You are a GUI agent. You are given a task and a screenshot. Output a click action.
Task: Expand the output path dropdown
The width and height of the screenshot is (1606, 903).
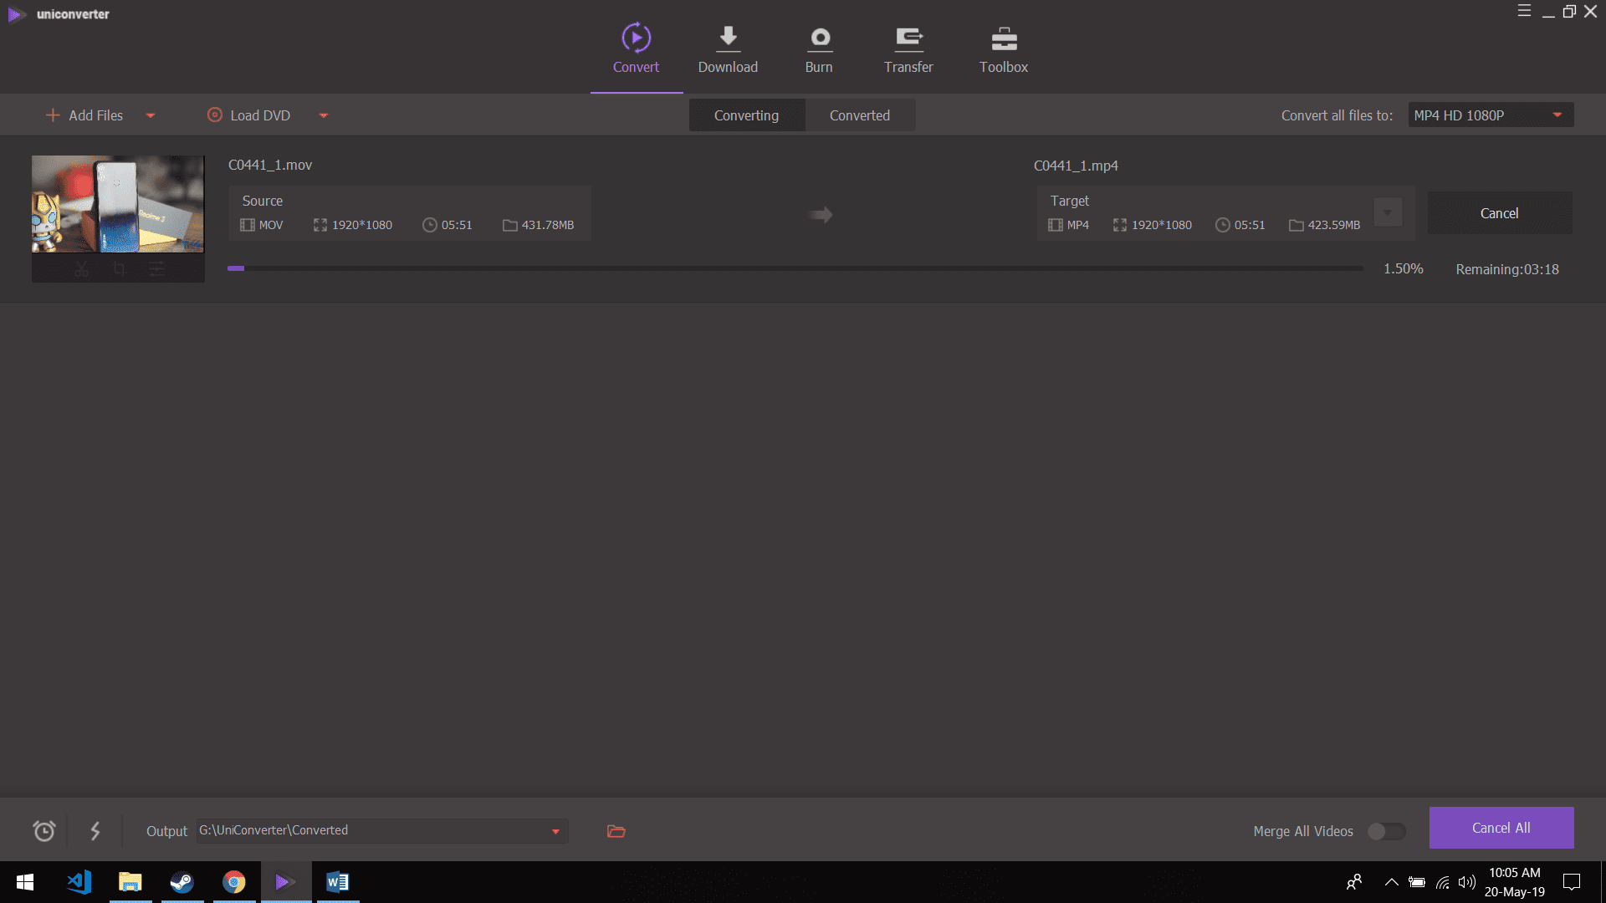(555, 831)
